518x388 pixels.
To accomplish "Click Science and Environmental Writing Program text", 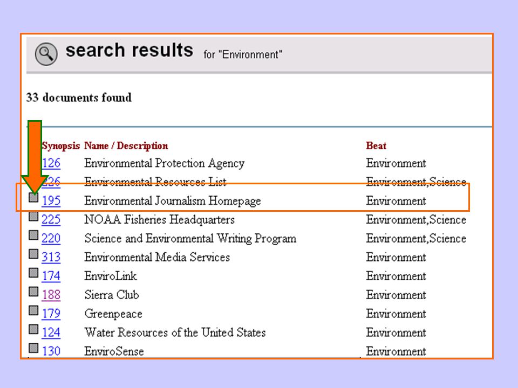I will coord(190,239).
